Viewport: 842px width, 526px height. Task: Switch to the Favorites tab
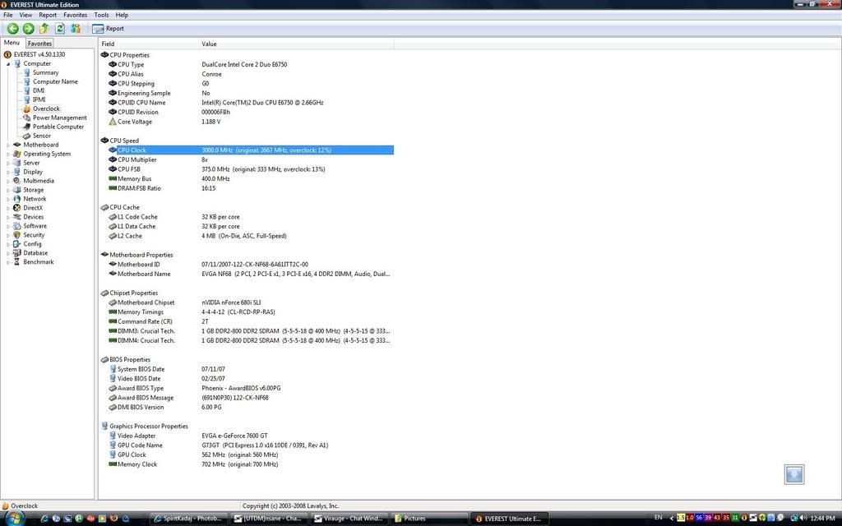tap(39, 44)
